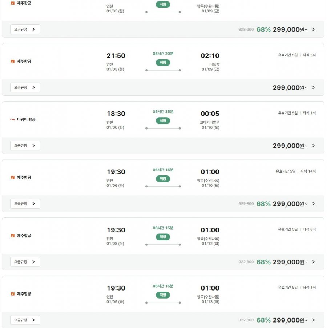
Task: Click price arrow on Nha Trang flight
Action: point(314,87)
